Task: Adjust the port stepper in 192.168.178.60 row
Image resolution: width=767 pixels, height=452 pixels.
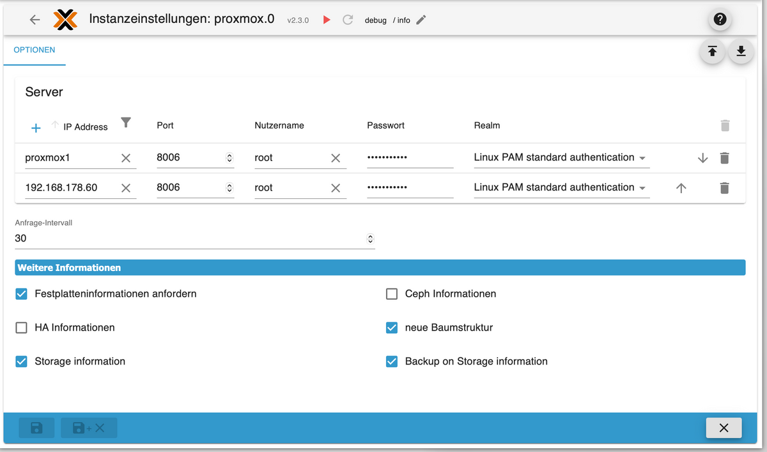Action: tap(229, 188)
